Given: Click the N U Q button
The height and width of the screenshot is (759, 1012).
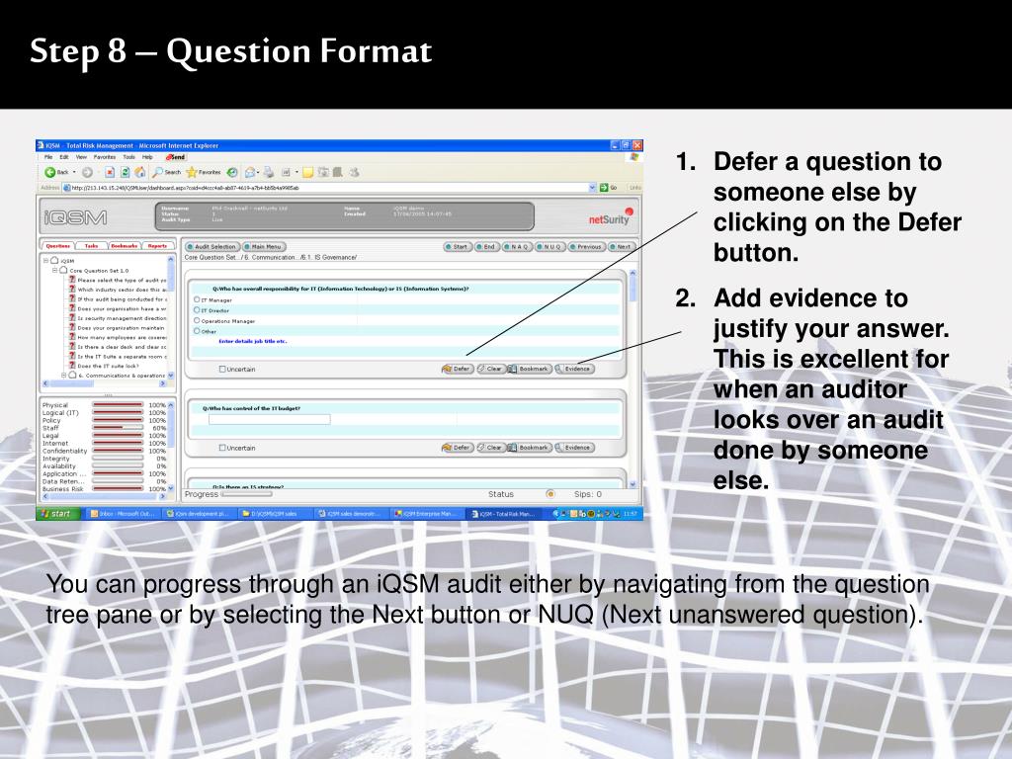Looking at the screenshot, I should (x=549, y=246).
